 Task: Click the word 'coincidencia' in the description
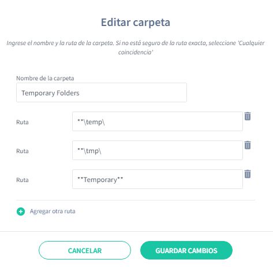click(x=134, y=52)
